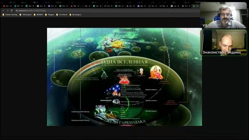Click the browser forward arrow

coord(7,10)
